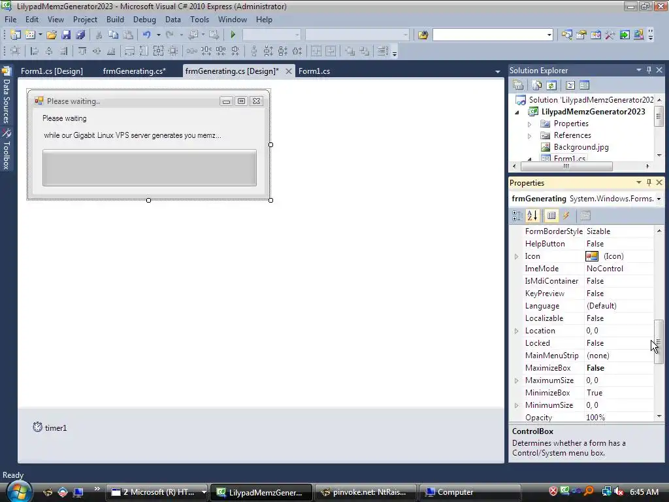This screenshot has height=502, width=669.
Task: Click the Tab Order layout icon
Action: 383,51
